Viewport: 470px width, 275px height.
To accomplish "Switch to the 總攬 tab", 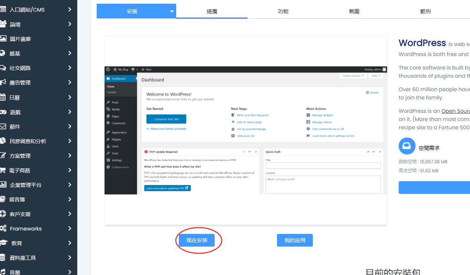I will (212, 11).
